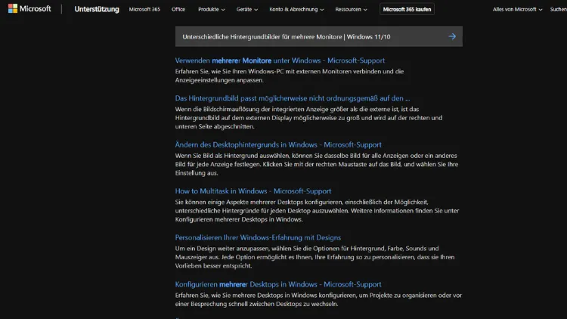Click description starting 'Wenn die Bildschirmauflösung der integrierten'
The height and width of the screenshot is (319, 567).
point(308,117)
